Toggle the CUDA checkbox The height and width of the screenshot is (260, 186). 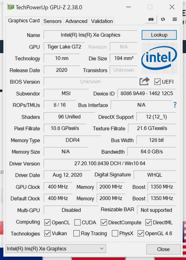tap(77, 222)
